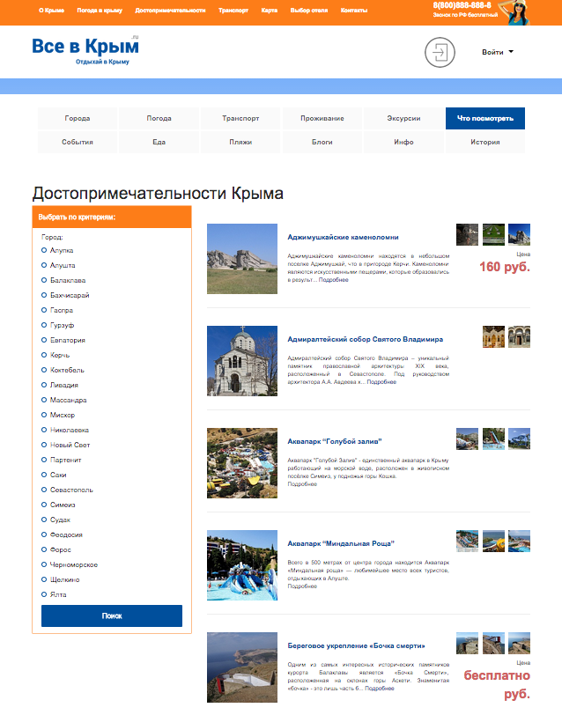
Task: Select the Коктебель radio button
Action: pyautogui.click(x=44, y=370)
